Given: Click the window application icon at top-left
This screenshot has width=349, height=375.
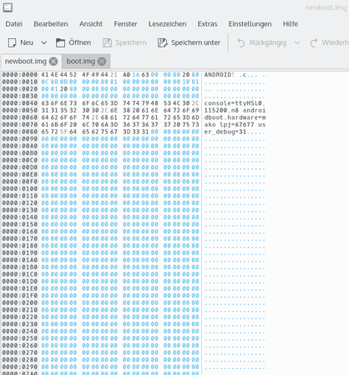Looking at the screenshot, I should (x=8, y=7).
